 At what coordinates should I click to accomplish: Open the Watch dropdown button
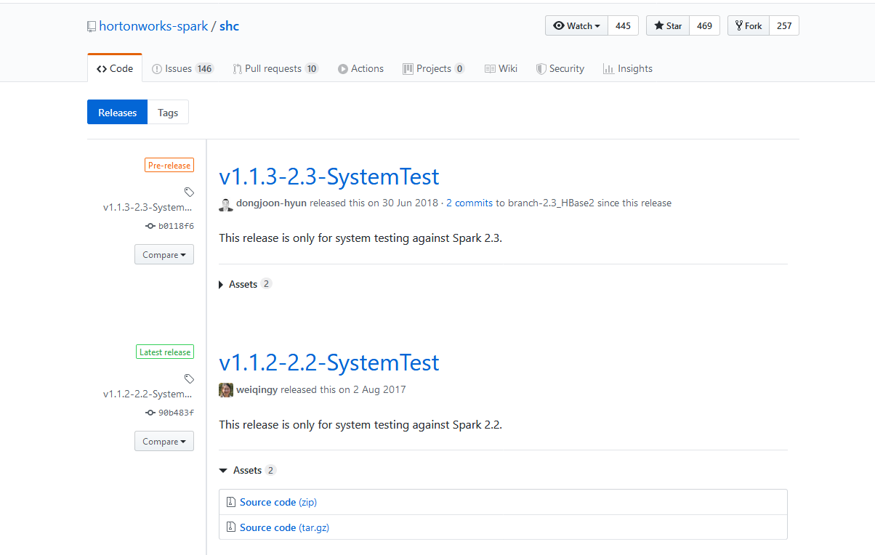pyautogui.click(x=576, y=25)
